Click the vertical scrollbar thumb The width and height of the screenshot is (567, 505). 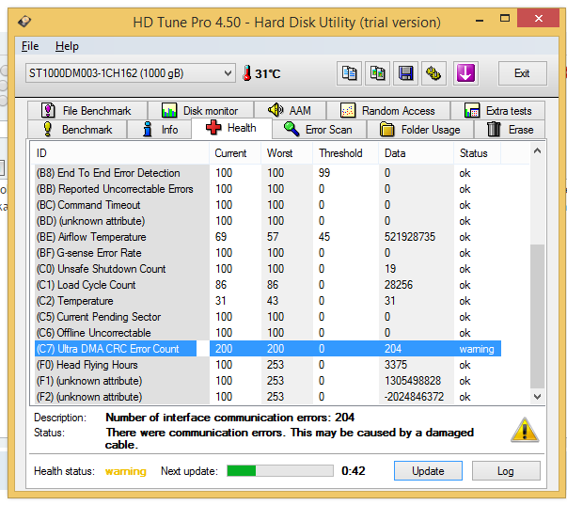(x=537, y=316)
